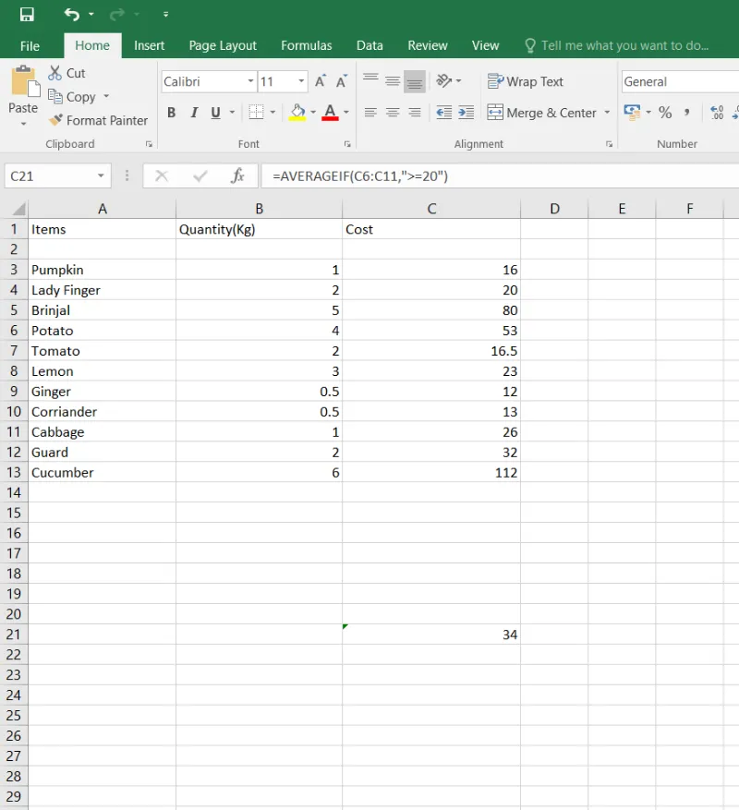The height and width of the screenshot is (810, 739).
Task: Click Align Right icon
Action: pos(415,112)
